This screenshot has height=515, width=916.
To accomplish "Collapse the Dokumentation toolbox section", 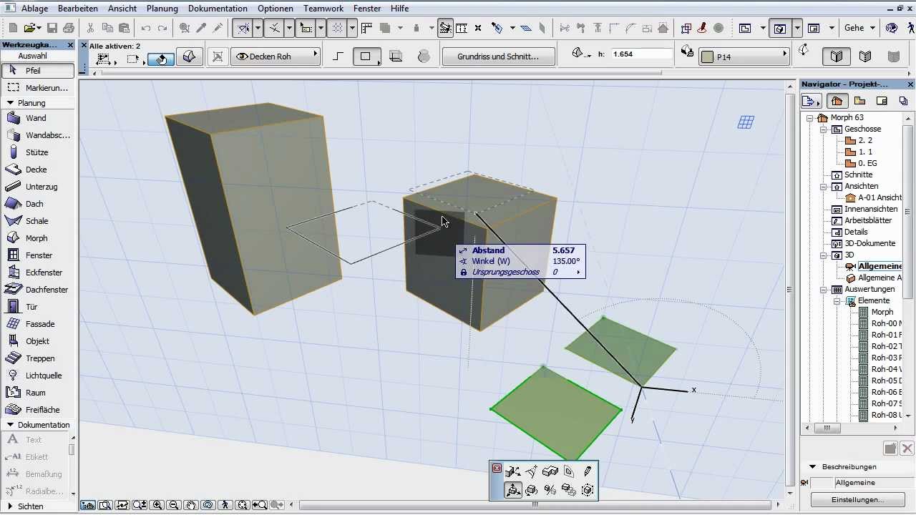I will [x=11, y=425].
